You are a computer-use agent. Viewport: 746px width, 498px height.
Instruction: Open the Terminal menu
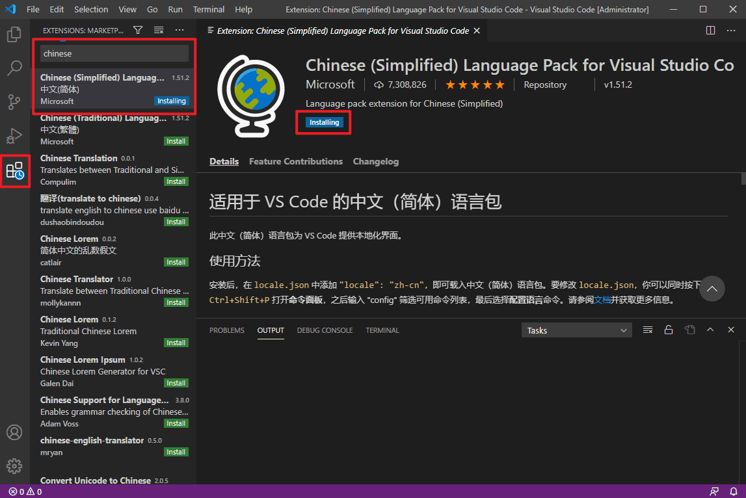(x=208, y=10)
